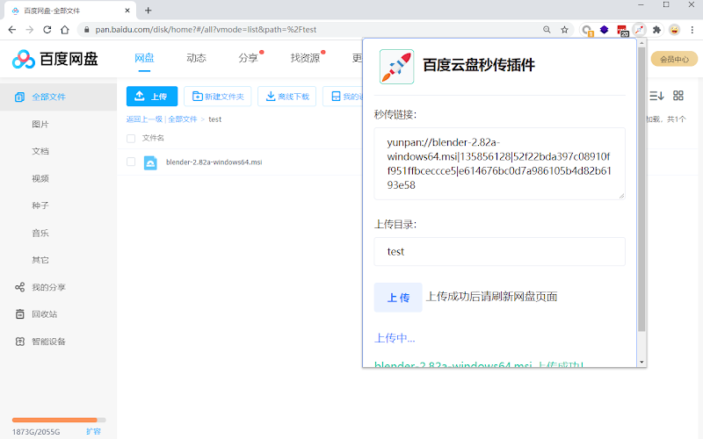
Task: Open 会员中心 button
Action: click(x=674, y=59)
